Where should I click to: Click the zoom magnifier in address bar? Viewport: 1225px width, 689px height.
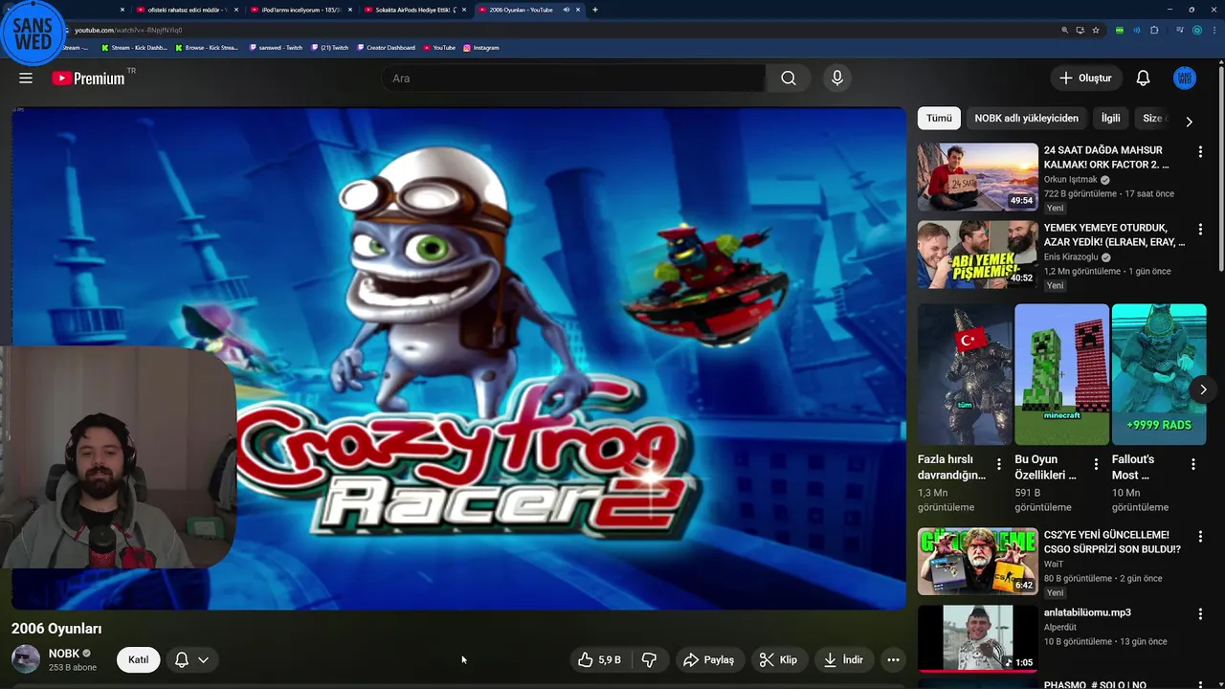[x=1064, y=30]
